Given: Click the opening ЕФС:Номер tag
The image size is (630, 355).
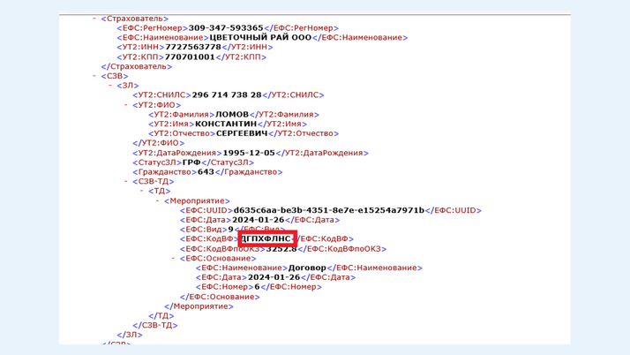Looking at the screenshot, I should (225, 287).
